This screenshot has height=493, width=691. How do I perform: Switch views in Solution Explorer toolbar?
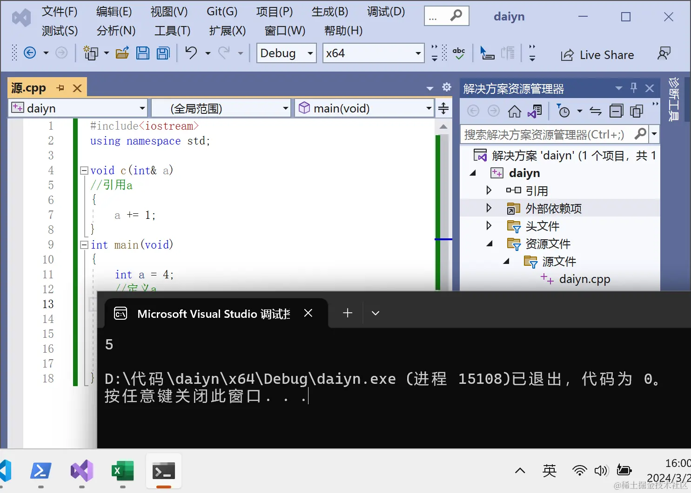pos(535,111)
